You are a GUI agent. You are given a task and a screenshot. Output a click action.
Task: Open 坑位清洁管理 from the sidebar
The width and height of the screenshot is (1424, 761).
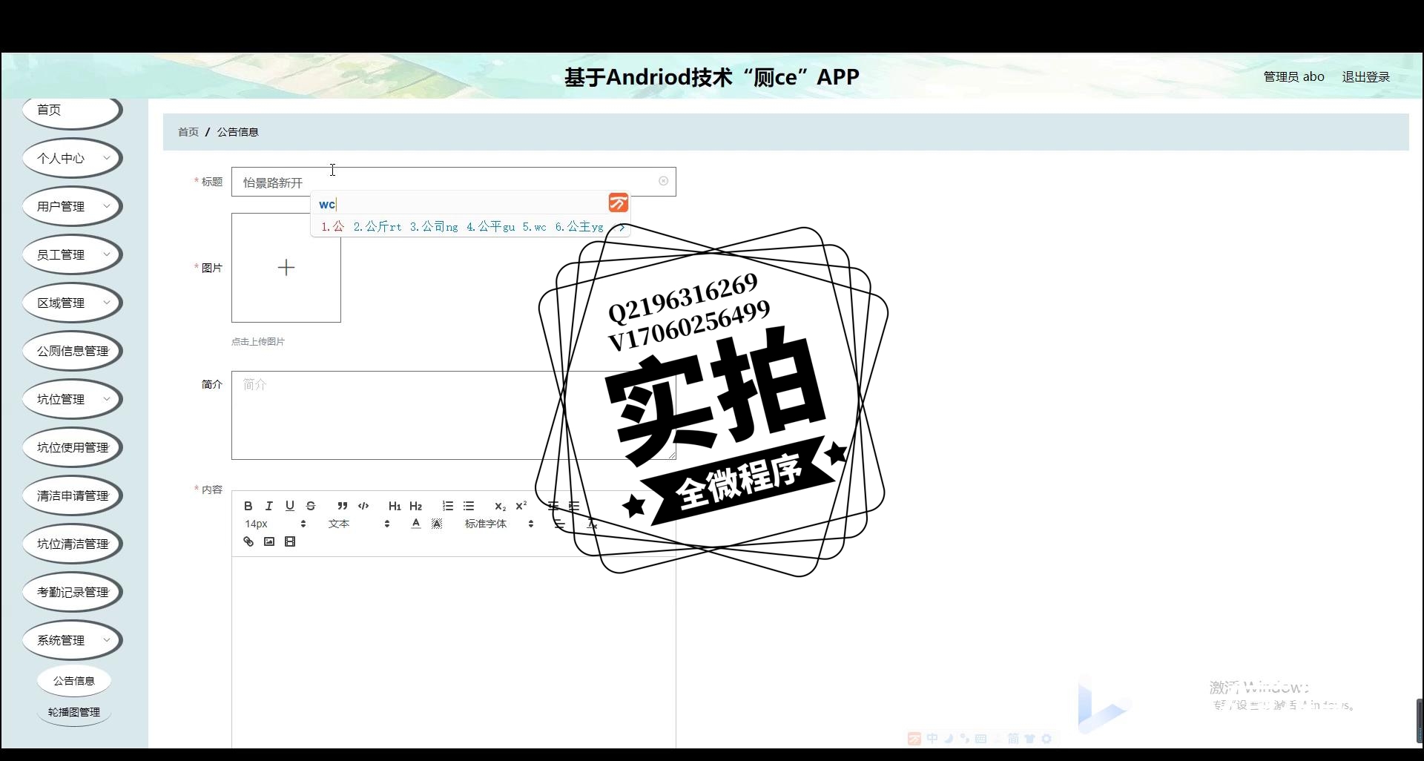[x=72, y=544]
